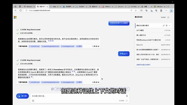This screenshot has height=105, width=187.
Task: Send message with the arrow send icon
Action: [x=127, y=101]
